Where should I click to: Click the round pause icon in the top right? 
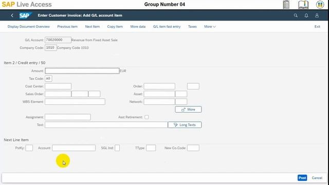coord(320,5)
